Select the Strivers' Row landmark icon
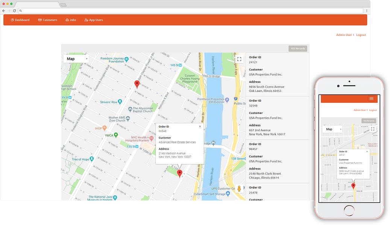Viewport: 390px width, 225px height. pyautogui.click(x=120, y=101)
